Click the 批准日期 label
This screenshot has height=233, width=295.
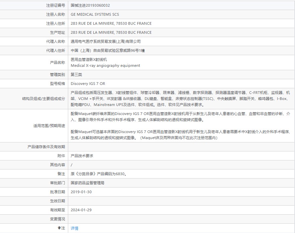(x=58, y=192)
